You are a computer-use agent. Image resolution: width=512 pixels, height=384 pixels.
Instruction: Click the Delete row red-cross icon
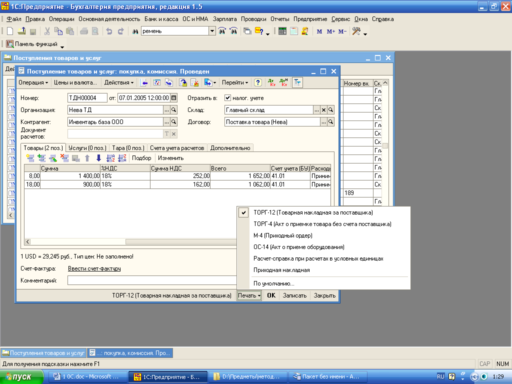tap(64, 158)
